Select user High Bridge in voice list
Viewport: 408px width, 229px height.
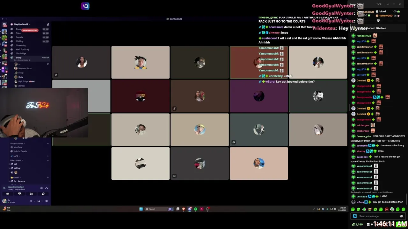click(x=23, y=81)
